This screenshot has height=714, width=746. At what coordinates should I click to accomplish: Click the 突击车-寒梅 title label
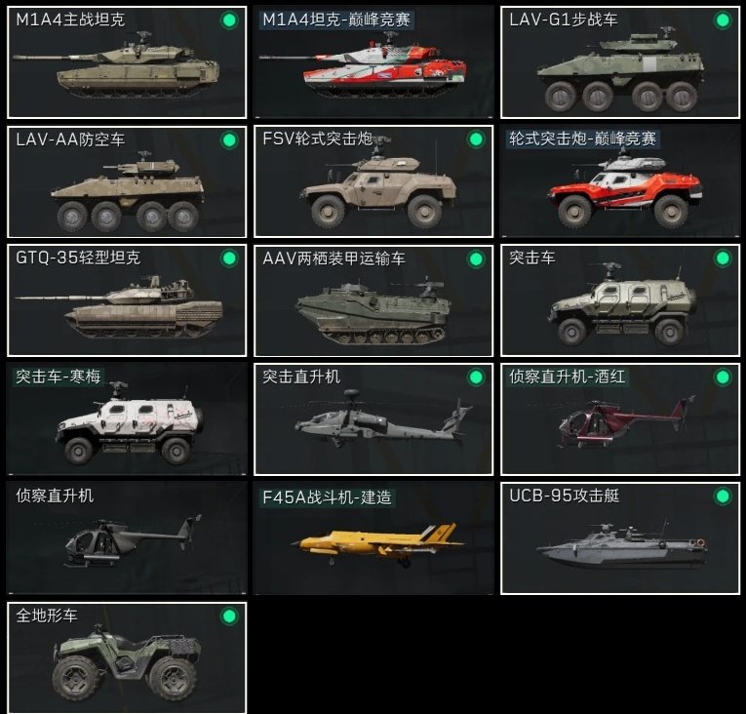(x=59, y=377)
